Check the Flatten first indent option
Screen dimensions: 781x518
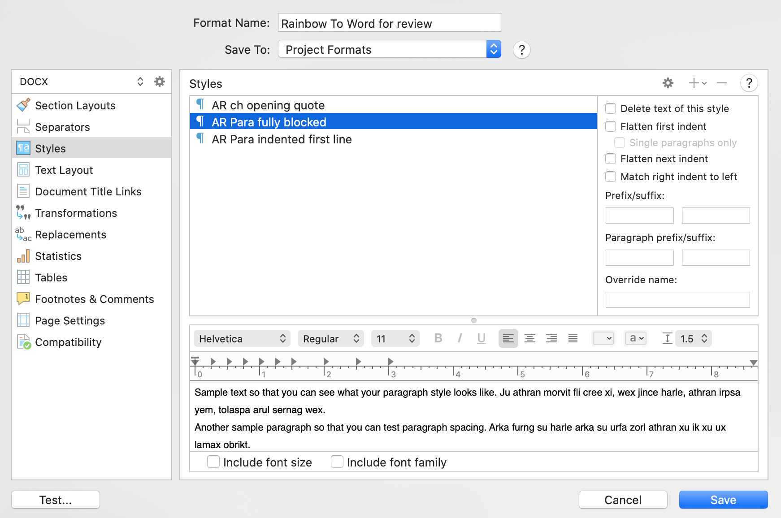[x=611, y=126]
